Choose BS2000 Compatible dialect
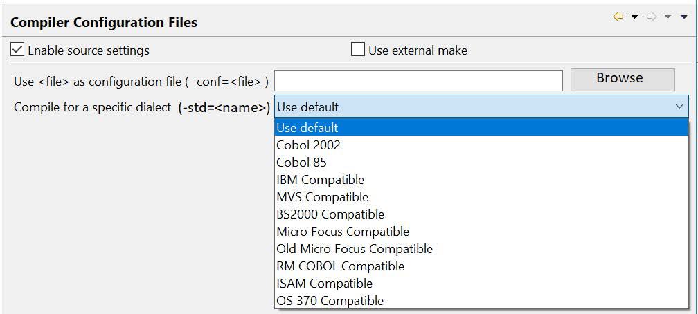This screenshot has width=698, height=314. (x=481, y=214)
